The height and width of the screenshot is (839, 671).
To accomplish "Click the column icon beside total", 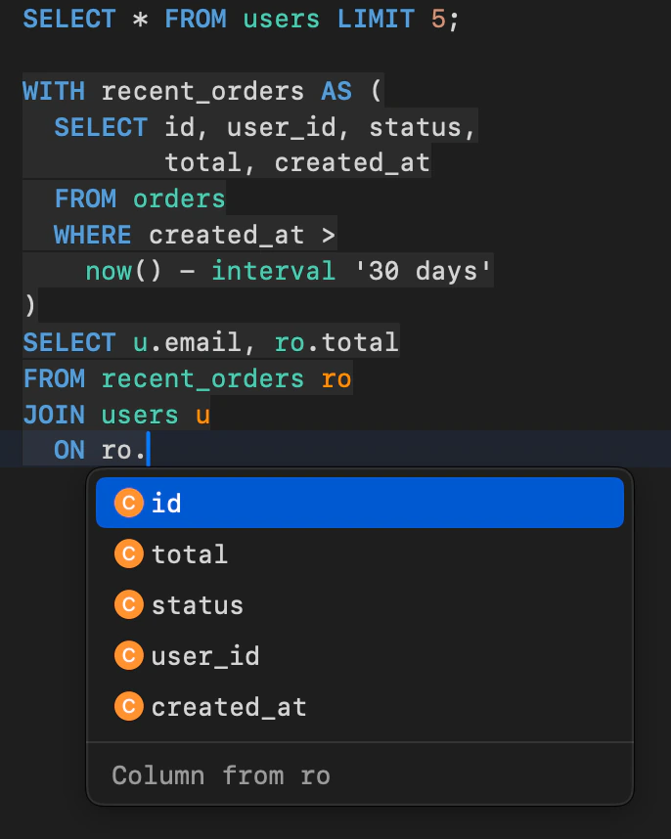I will click(x=129, y=553).
